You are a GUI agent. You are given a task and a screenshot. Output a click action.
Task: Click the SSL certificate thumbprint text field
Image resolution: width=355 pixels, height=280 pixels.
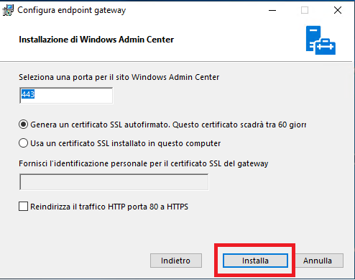(x=114, y=182)
